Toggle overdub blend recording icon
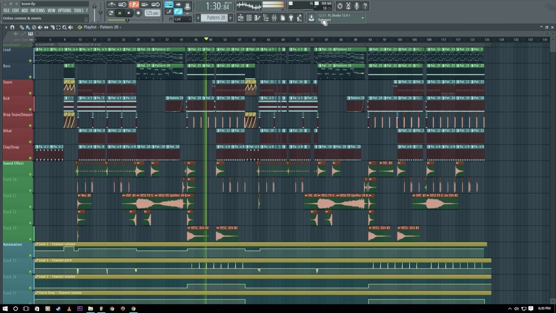 (x=145, y=4)
